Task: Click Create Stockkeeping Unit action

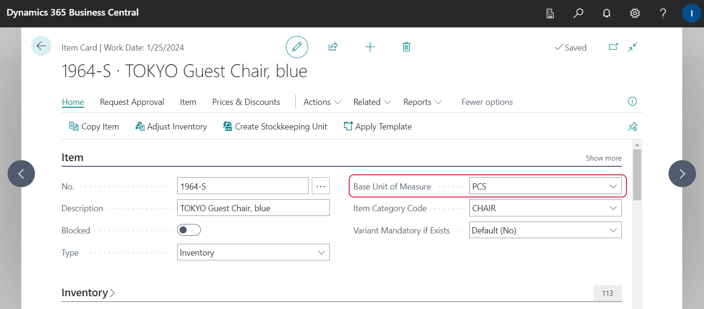Action: [275, 127]
